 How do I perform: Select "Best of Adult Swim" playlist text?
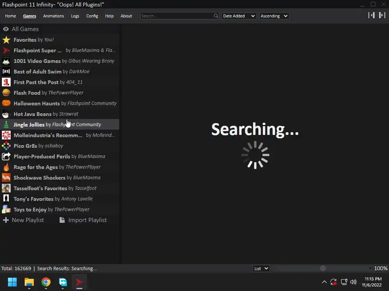pos(38,72)
